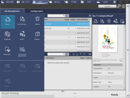Open Job Settings in the left menu
The width and height of the screenshot is (130, 98).
click(22, 21)
